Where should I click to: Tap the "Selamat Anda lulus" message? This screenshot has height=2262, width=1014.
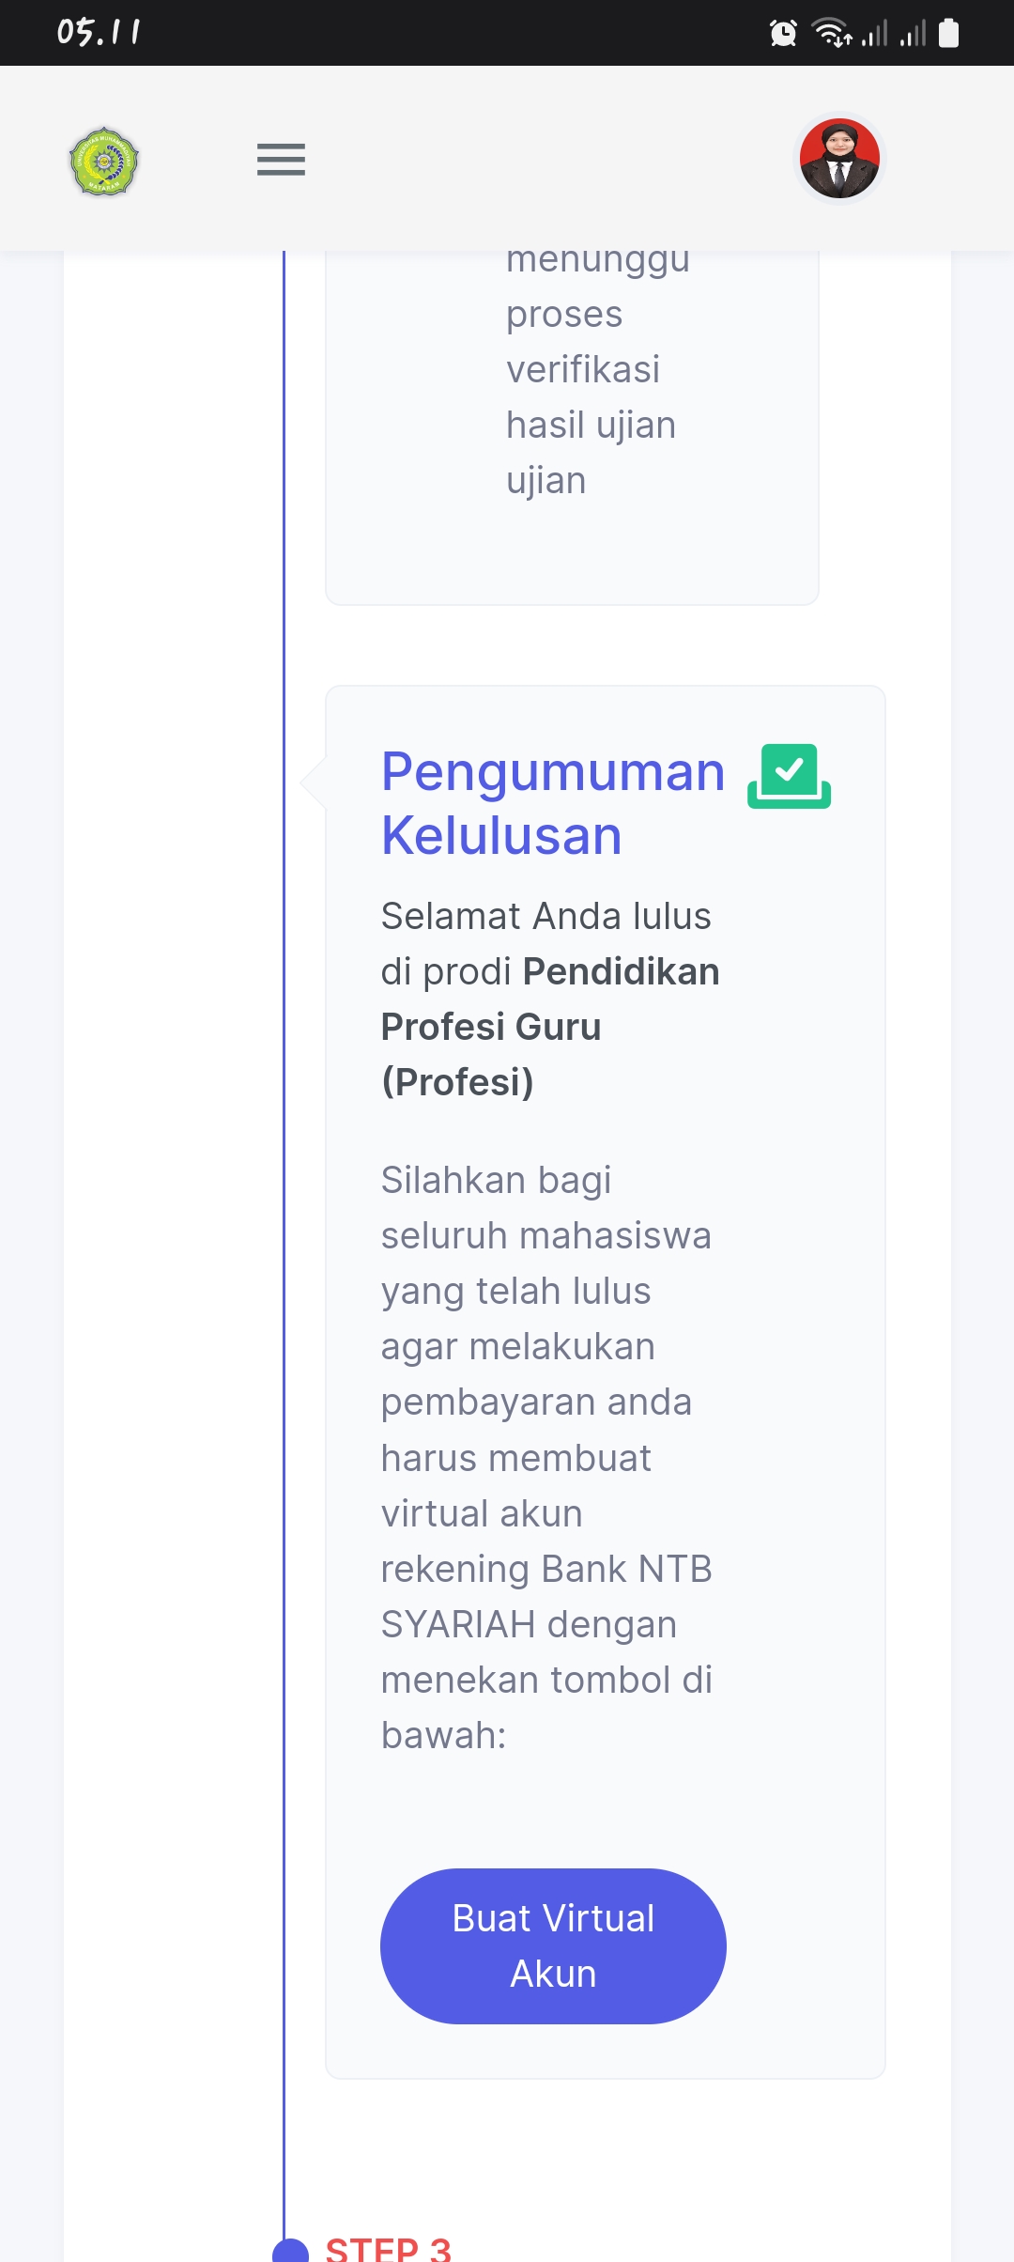(545, 916)
